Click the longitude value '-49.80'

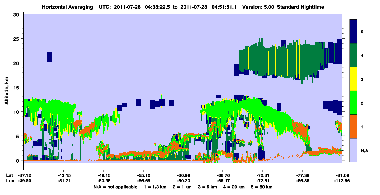(x=24, y=181)
